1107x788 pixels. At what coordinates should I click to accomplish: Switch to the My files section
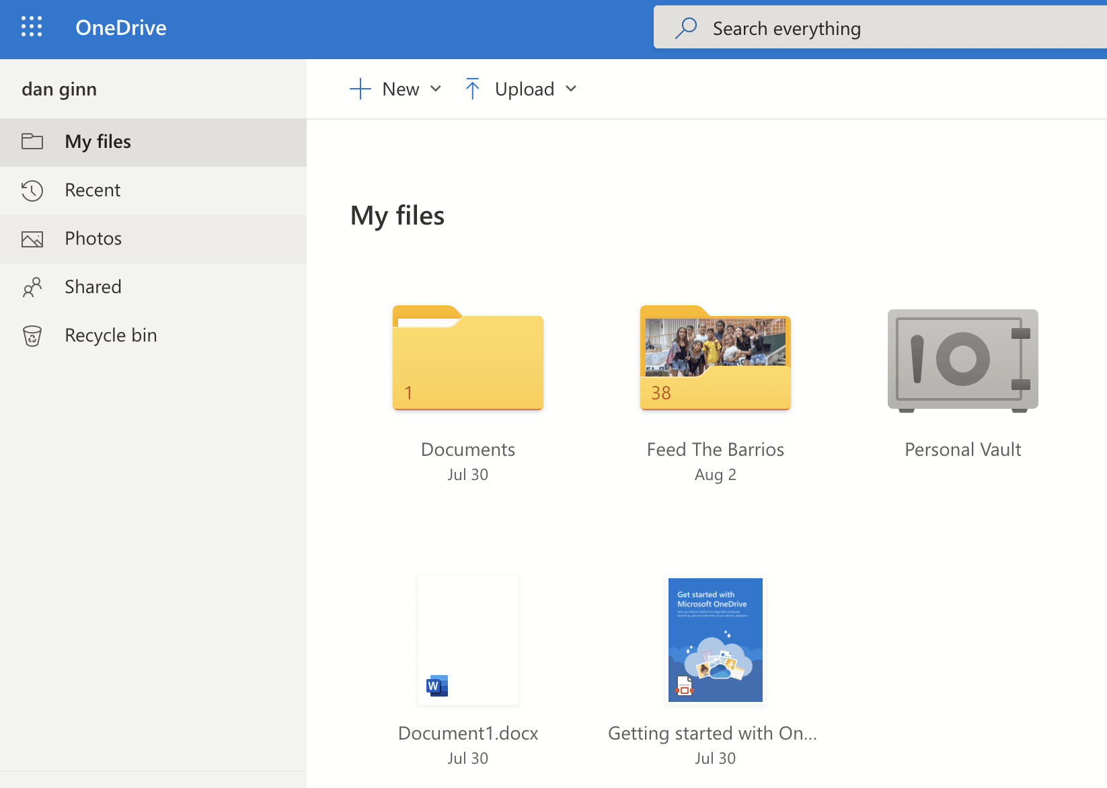pyautogui.click(x=98, y=142)
